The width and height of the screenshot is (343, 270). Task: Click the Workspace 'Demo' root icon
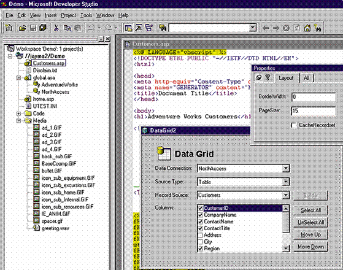click(10, 48)
